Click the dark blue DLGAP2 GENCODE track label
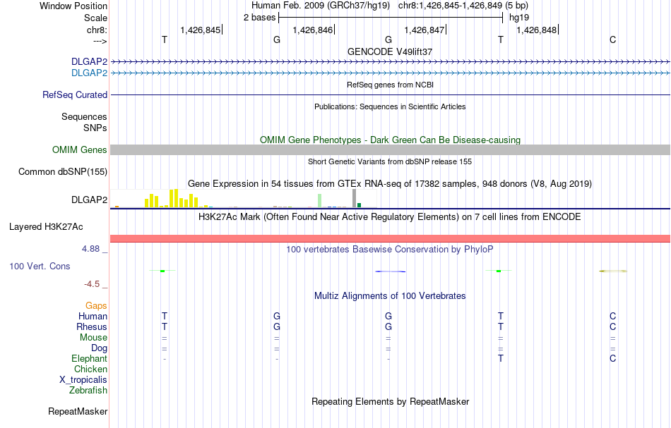The height and width of the screenshot is (428, 671). (90, 61)
